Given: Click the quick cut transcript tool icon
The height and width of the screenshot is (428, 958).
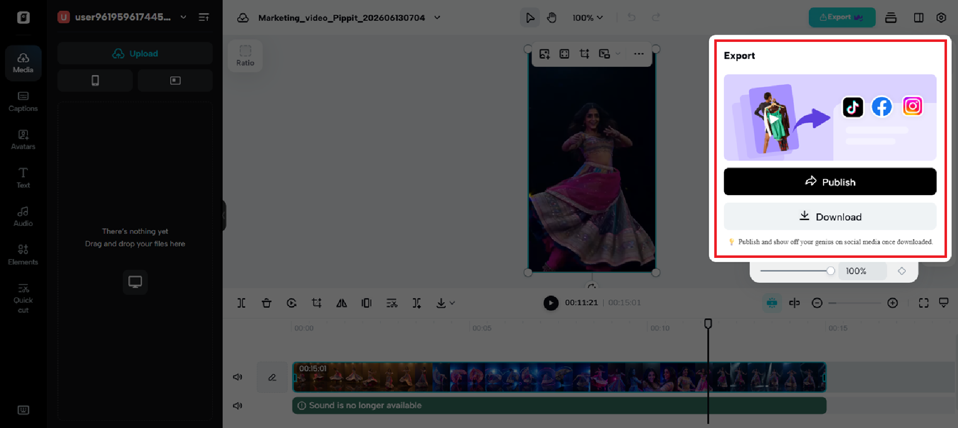Looking at the screenshot, I should click(x=392, y=303).
